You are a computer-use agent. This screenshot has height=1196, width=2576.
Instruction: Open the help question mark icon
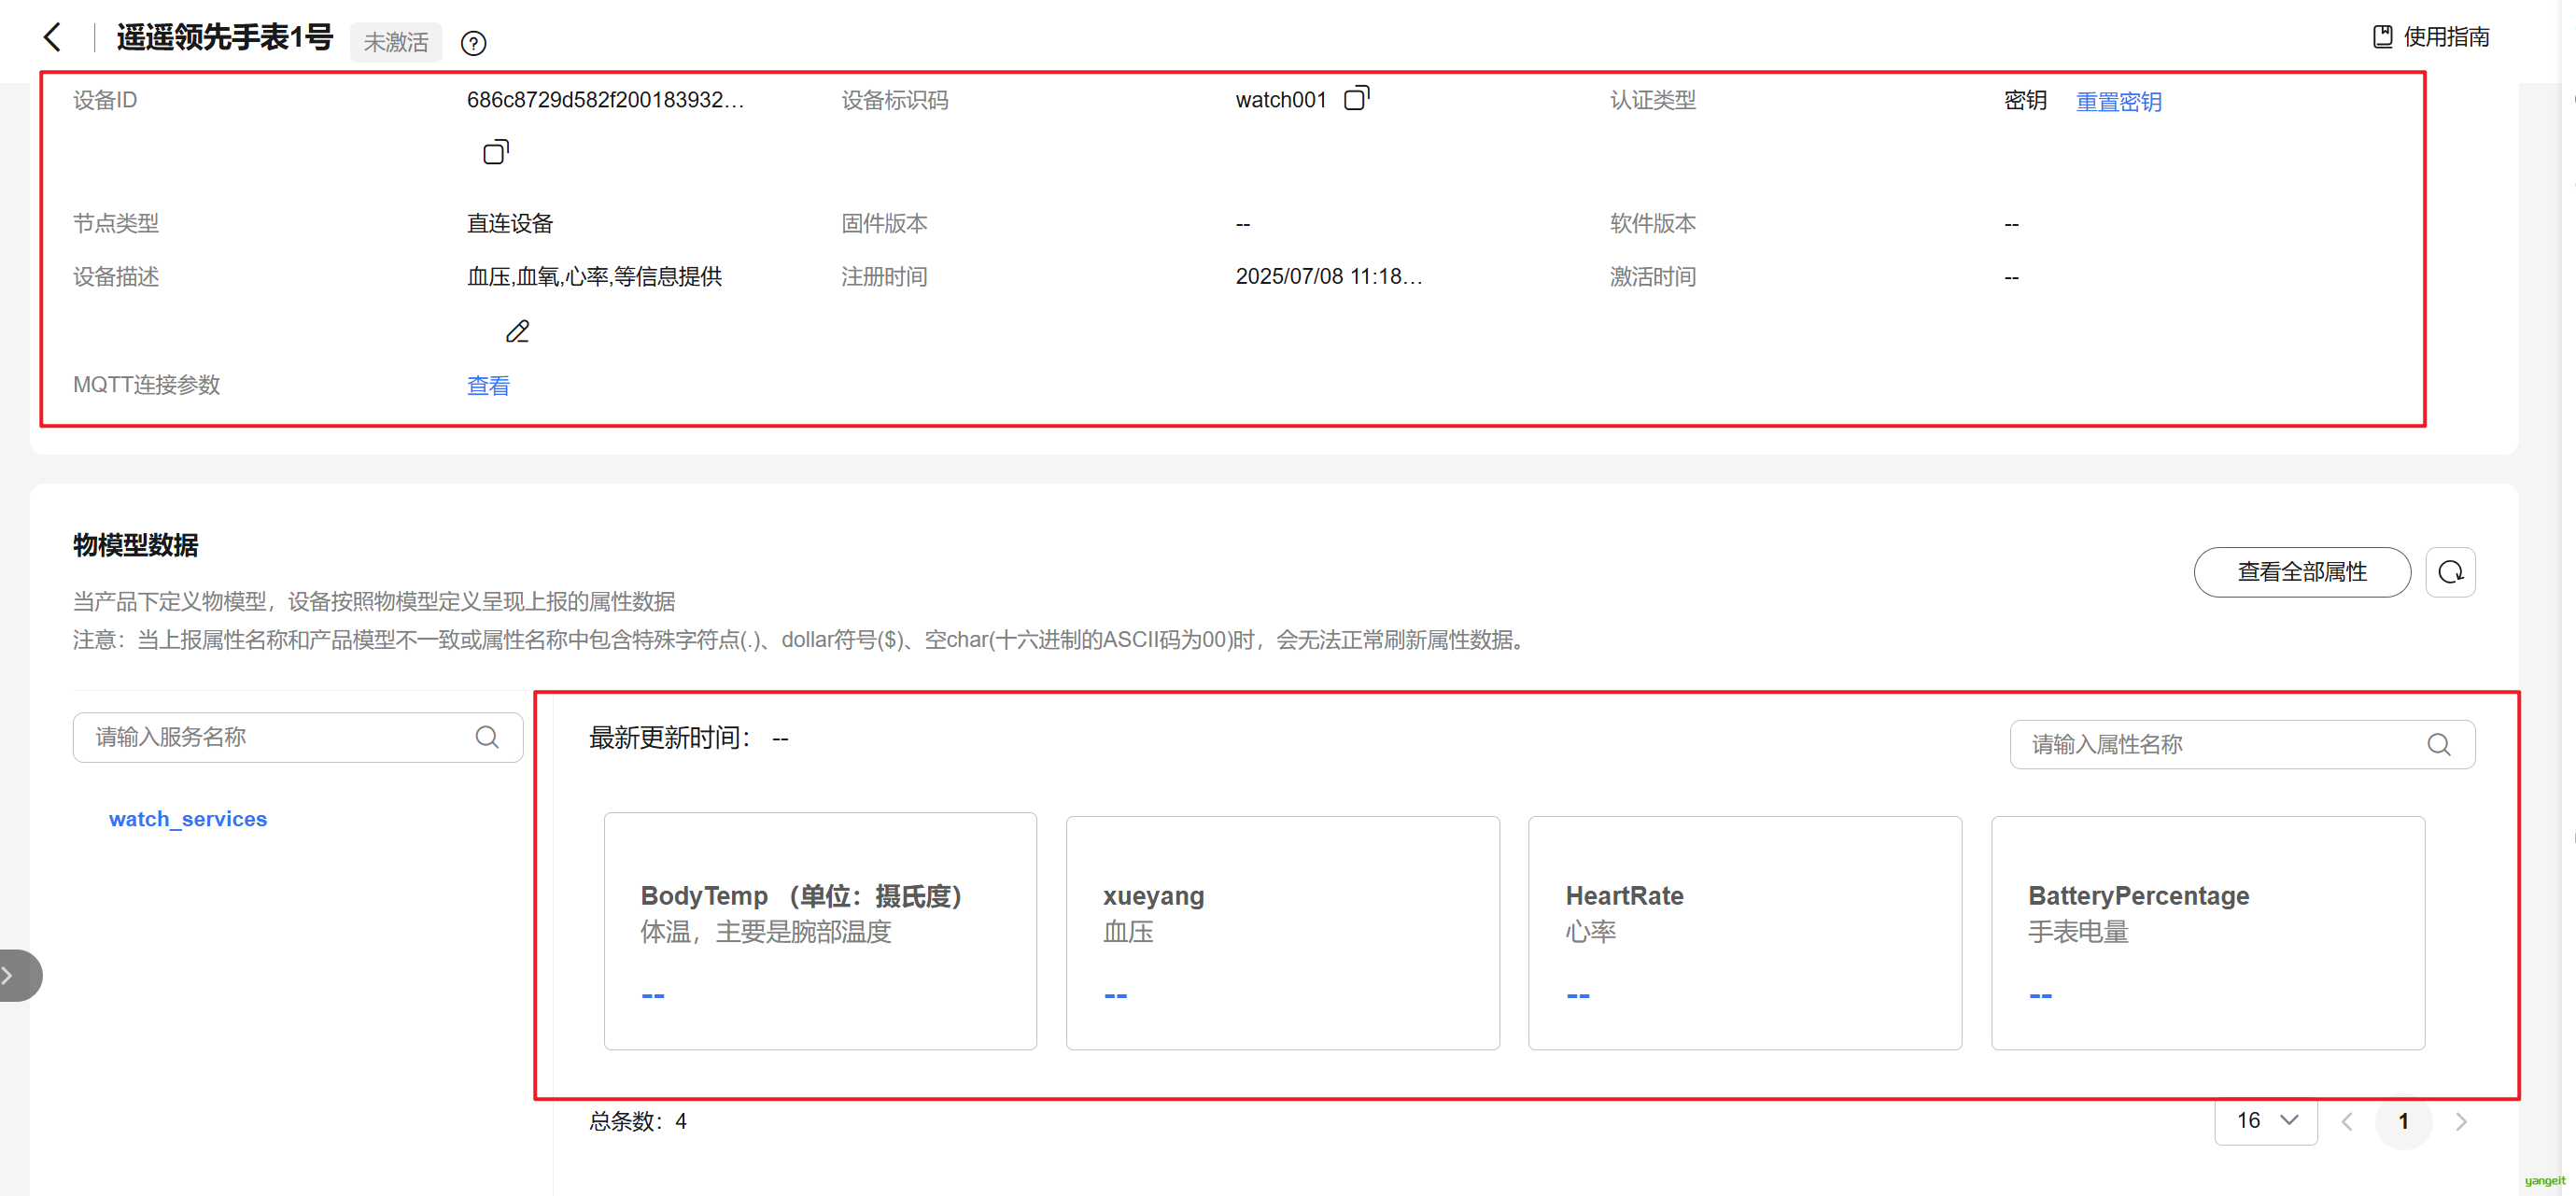tap(473, 43)
